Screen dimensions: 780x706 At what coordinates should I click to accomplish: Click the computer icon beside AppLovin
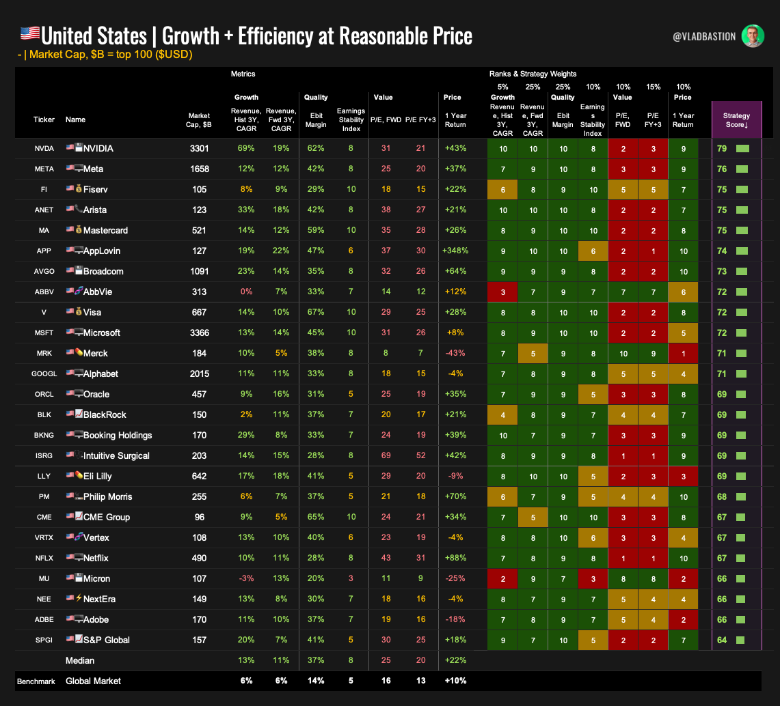79,250
